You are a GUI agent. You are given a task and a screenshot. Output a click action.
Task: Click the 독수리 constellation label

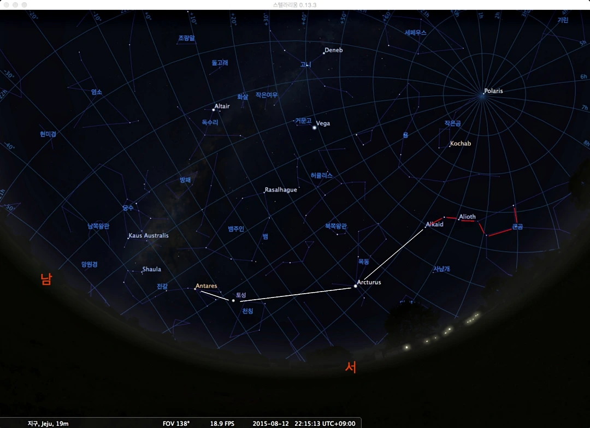[x=210, y=122]
